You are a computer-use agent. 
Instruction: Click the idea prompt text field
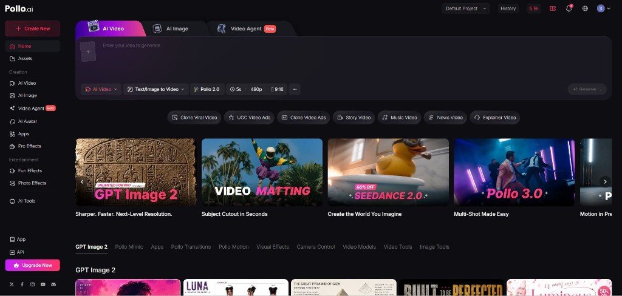click(x=353, y=59)
